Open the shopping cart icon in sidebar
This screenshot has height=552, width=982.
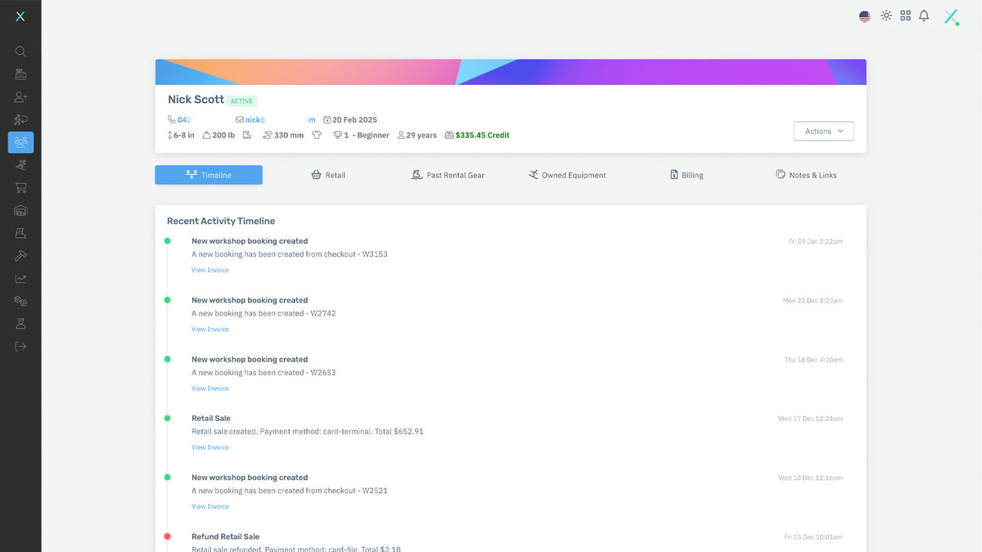(20, 188)
